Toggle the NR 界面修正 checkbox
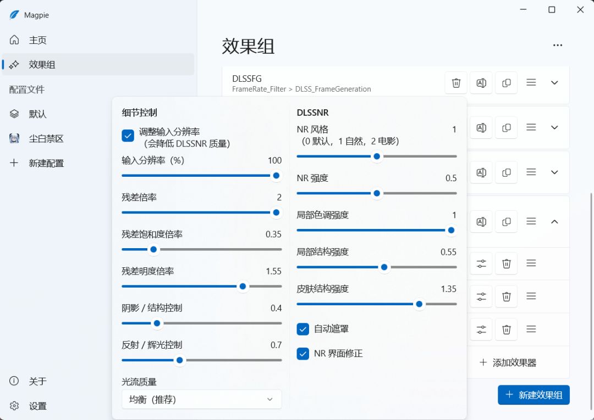Image resolution: width=594 pixels, height=420 pixels. 302,354
